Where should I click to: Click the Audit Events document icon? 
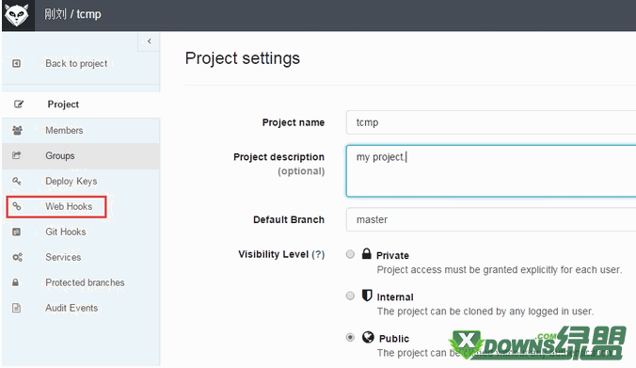[16, 308]
